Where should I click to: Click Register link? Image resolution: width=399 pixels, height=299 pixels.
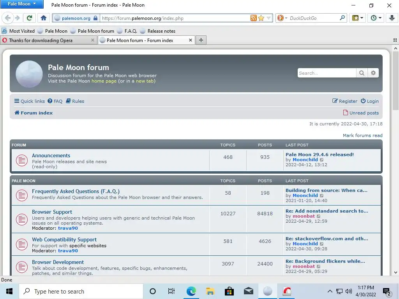click(x=345, y=101)
